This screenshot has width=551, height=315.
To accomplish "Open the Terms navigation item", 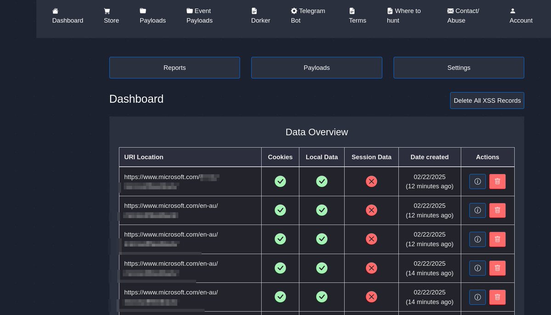I will click(357, 16).
